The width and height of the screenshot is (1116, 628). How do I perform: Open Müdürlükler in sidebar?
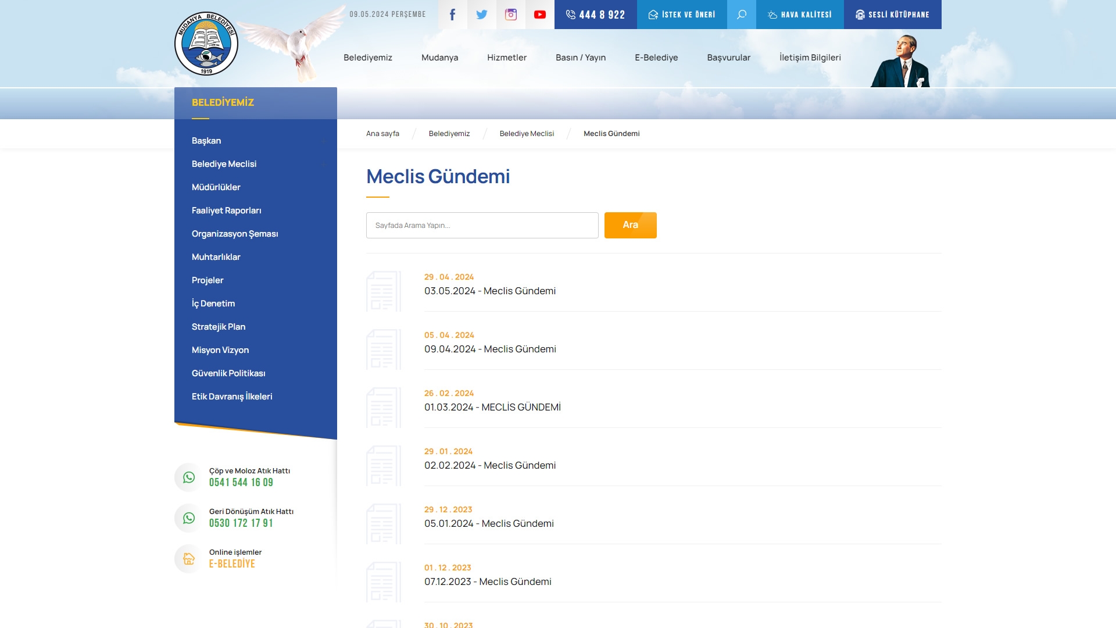coord(216,187)
